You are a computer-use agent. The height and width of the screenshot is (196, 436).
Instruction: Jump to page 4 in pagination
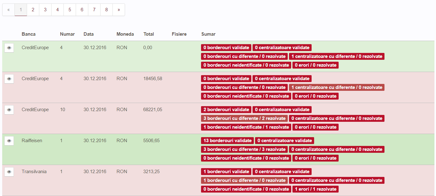click(57, 10)
